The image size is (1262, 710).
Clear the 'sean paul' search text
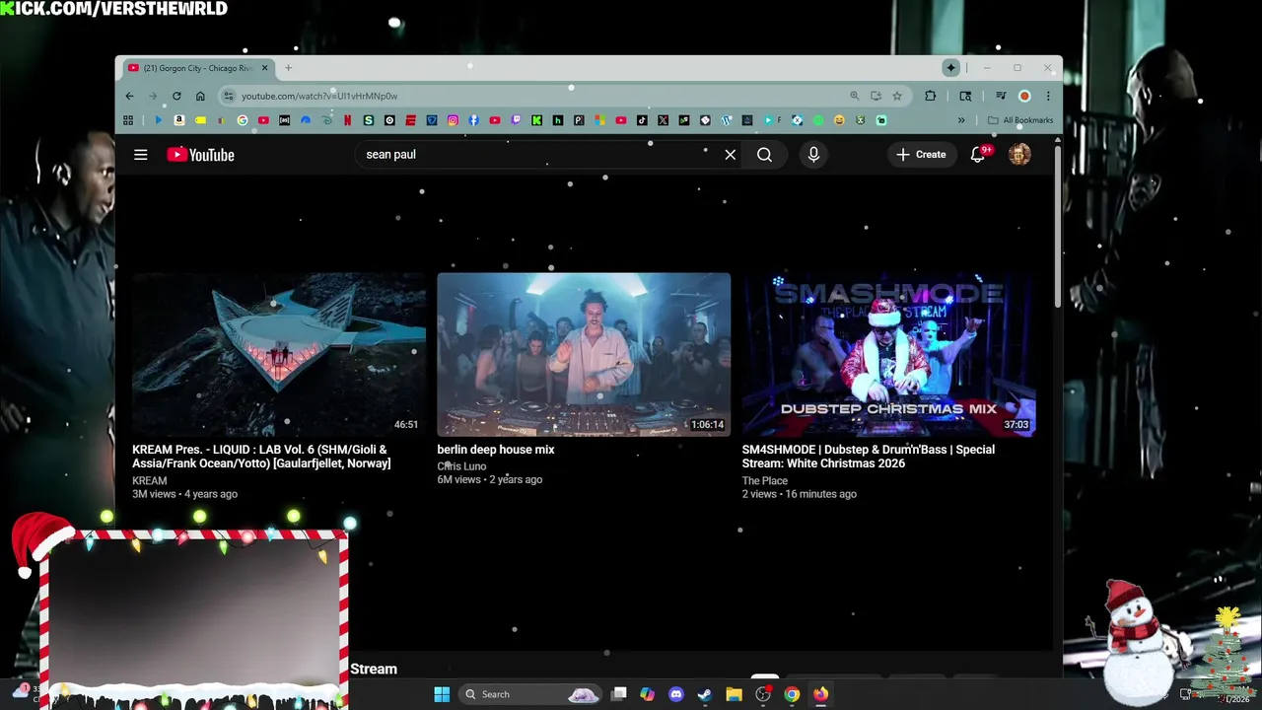(x=730, y=155)
